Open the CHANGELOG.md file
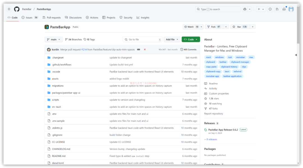 pyautogui.click(x=61, y=149)
